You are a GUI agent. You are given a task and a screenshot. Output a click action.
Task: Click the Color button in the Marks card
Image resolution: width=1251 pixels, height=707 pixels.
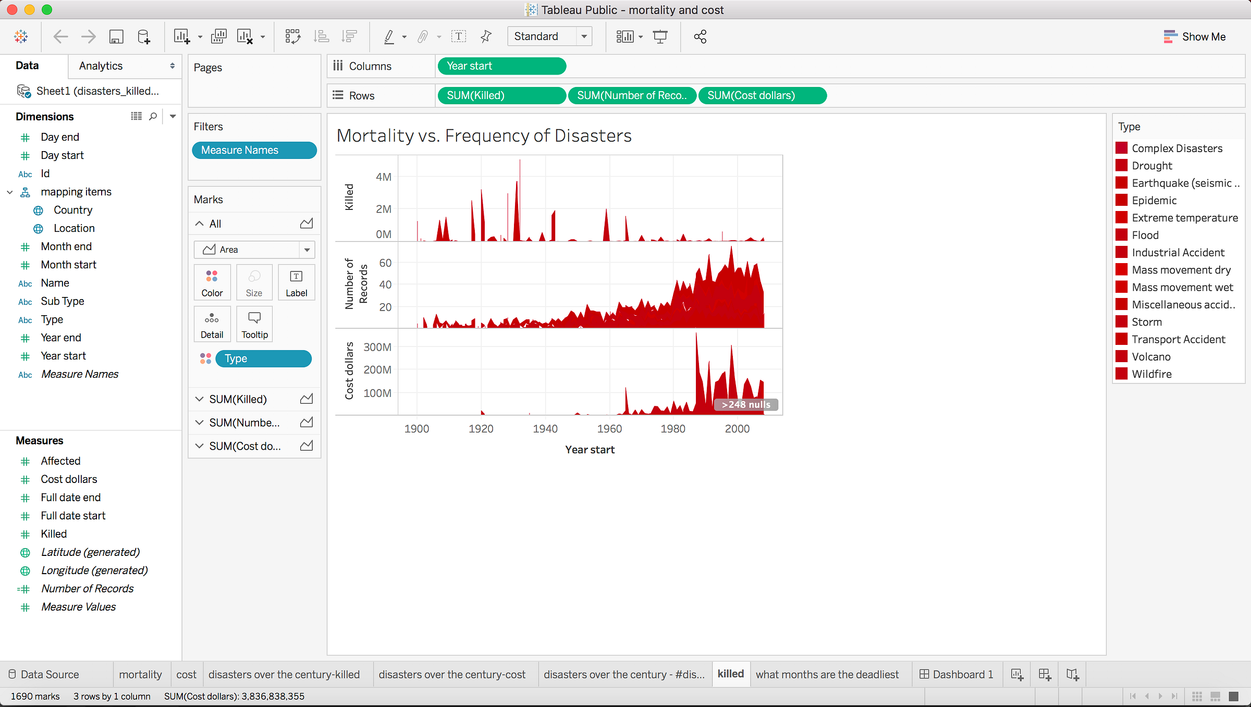(x=212, y=283)
